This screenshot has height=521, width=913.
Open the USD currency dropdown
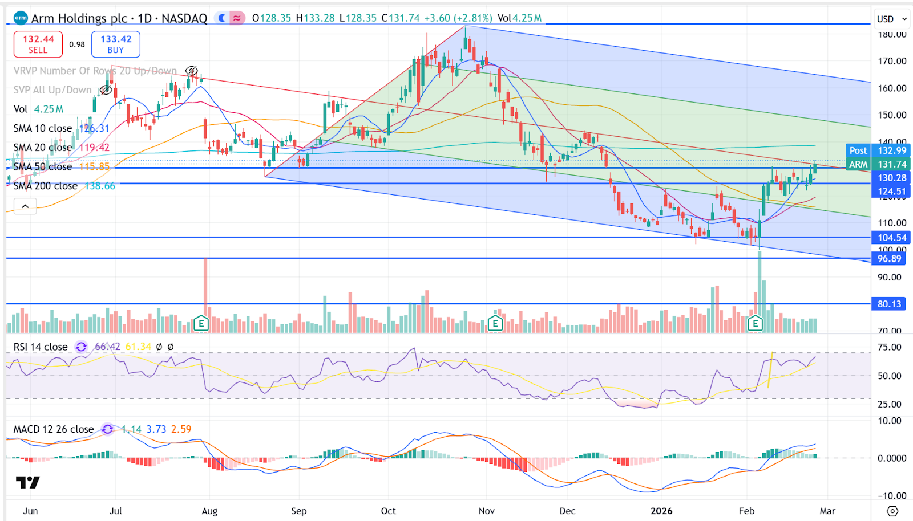pyautogui.click(x=892, y=19)
